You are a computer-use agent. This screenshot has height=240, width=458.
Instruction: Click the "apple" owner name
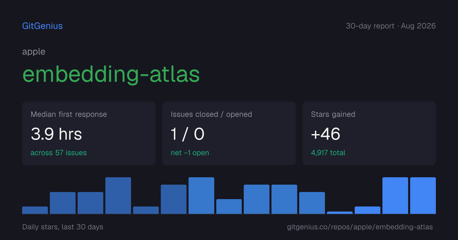tap(34, 52)
